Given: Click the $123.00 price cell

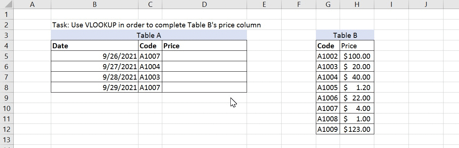Looking at the screenshot, I should 357,129.
